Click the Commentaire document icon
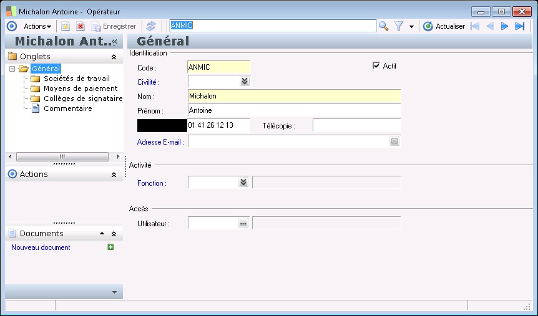538x316 pixels. [36, 108]
